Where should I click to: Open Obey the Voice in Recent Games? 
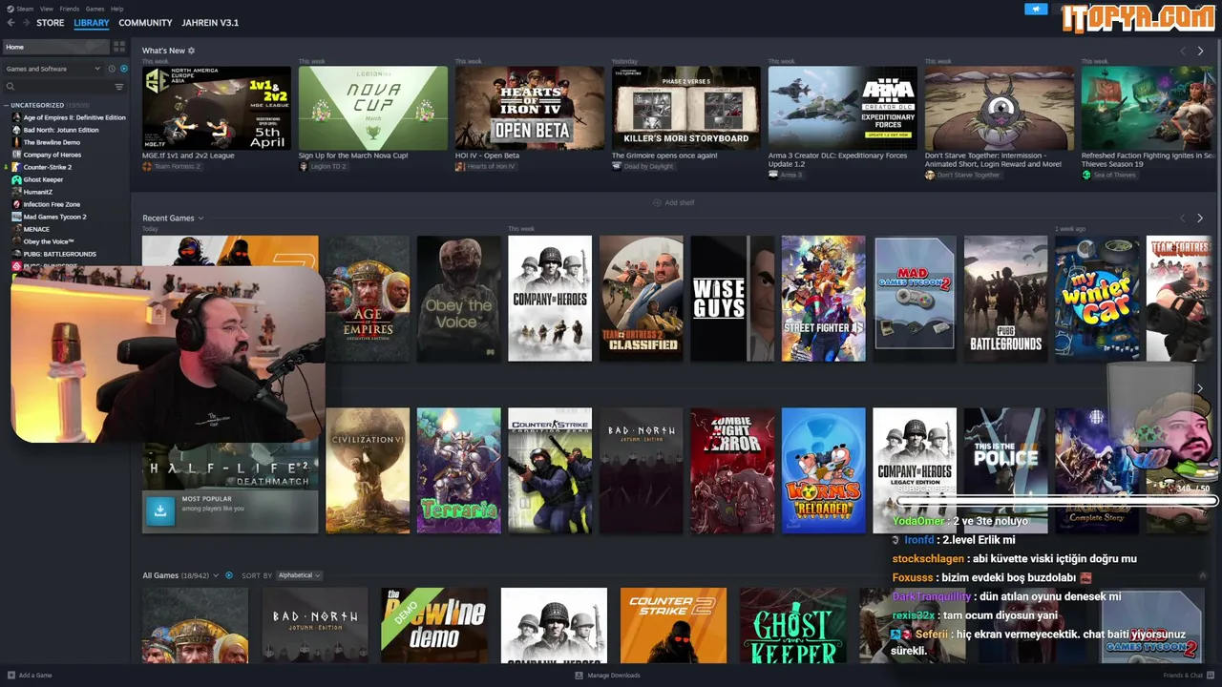coord(458,299)
